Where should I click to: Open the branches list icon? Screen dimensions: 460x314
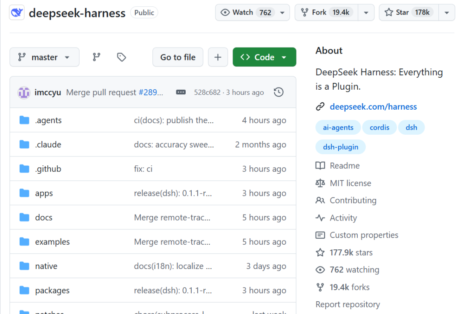(97, 57)
